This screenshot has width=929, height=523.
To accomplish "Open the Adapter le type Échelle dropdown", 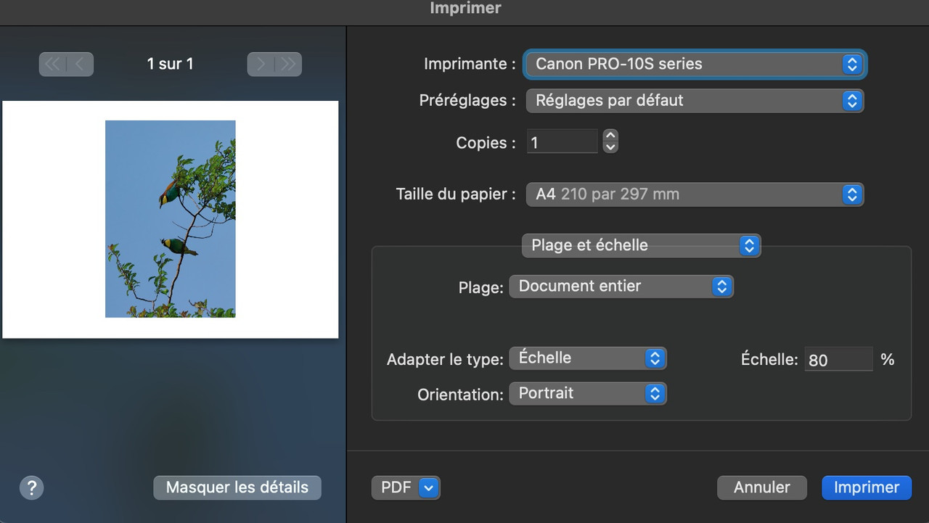I will 588,358.
